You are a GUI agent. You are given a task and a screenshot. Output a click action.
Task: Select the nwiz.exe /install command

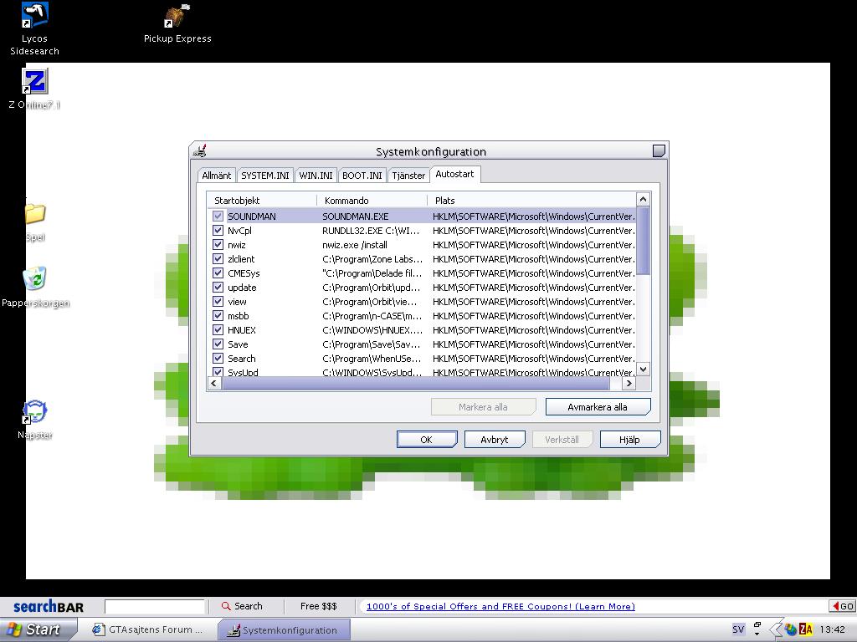pyautogui.click(x=355, y=245)
